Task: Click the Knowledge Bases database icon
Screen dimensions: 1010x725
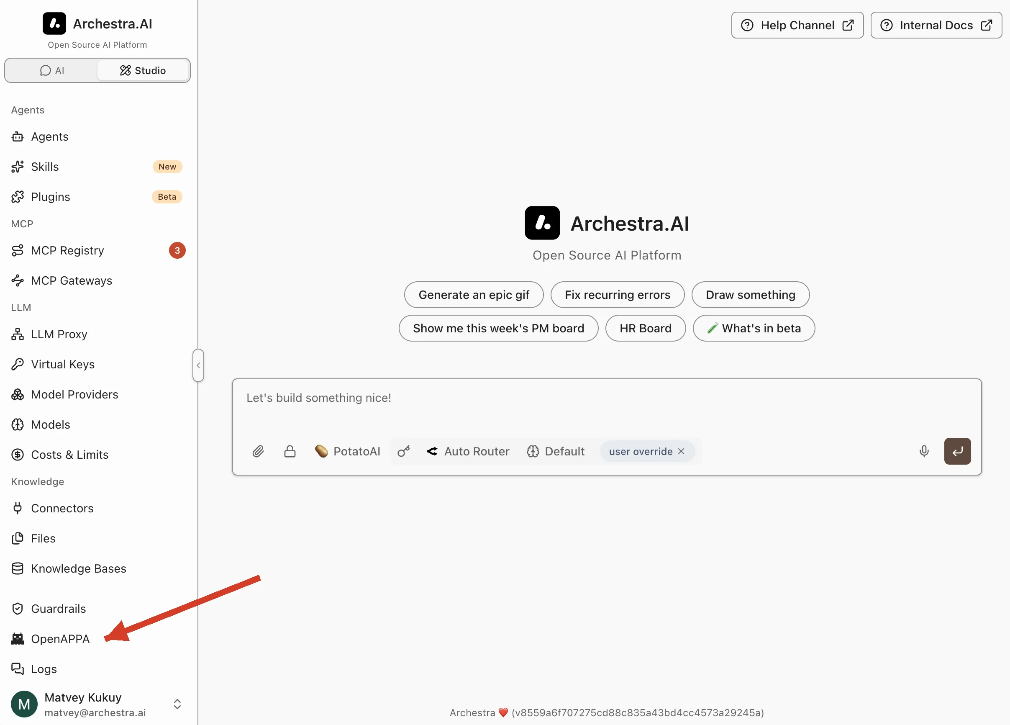Action: [x=18, y=568]
